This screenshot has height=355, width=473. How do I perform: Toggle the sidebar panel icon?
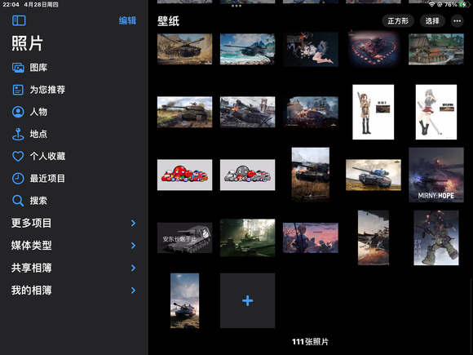[19, 20]
